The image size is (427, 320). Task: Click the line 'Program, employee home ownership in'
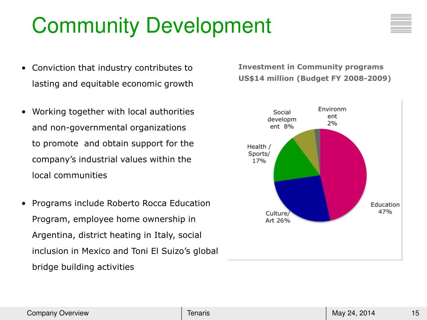[114, 219]
